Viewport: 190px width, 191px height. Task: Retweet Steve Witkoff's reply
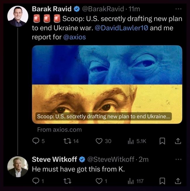(68, 181)
